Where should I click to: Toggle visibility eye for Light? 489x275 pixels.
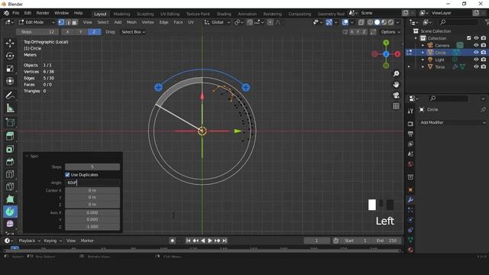coord(476,60)
